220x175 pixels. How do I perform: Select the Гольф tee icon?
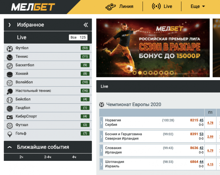10,134
